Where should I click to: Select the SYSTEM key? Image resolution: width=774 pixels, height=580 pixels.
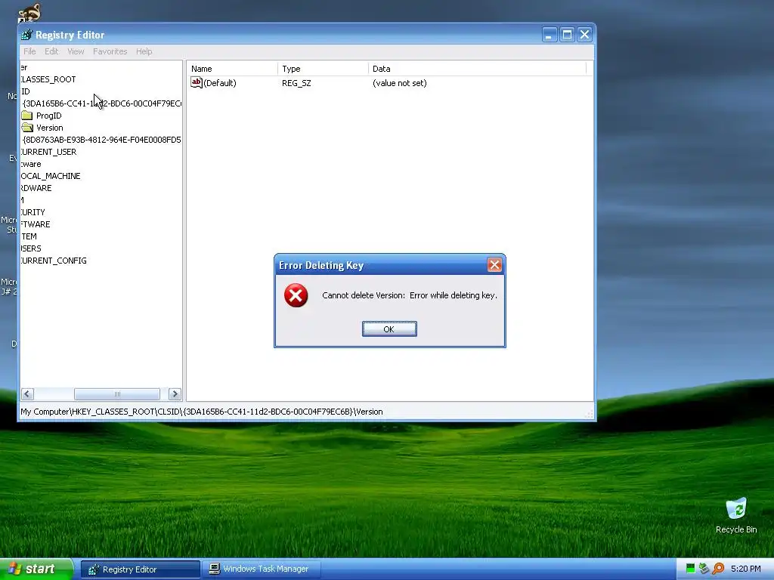(29, 236)
